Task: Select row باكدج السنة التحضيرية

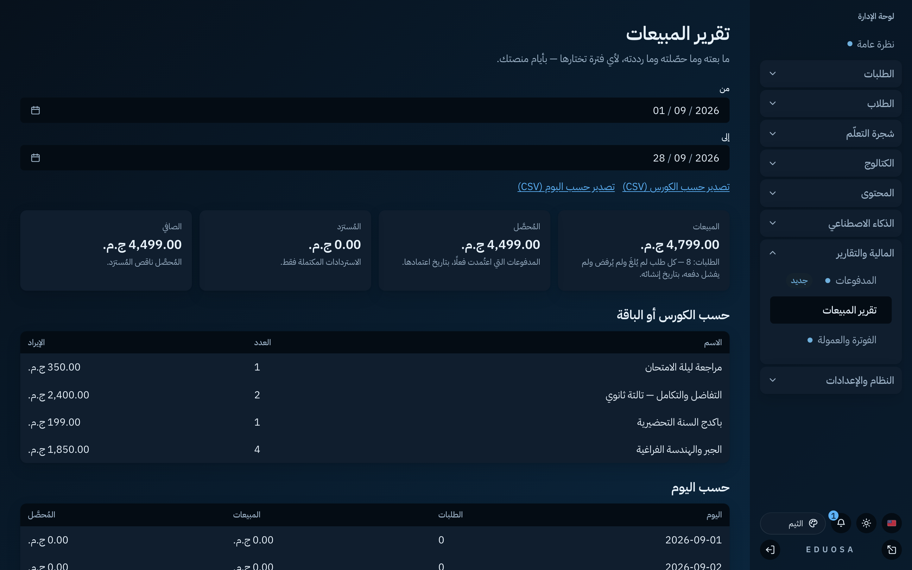Action: 375,422
